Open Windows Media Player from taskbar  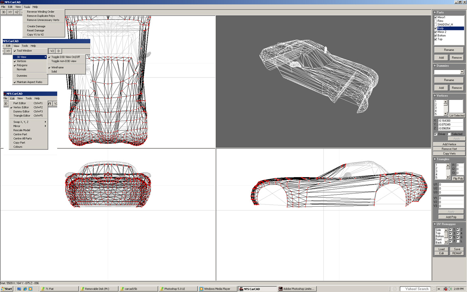pyautogui.click(x=217, y=289)
